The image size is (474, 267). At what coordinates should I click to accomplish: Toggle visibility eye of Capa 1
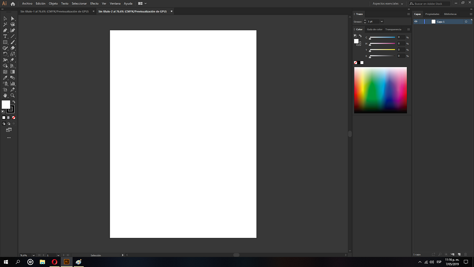point(416,22)
